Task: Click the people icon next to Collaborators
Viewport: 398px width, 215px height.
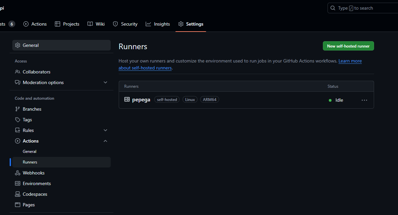Action: tap(18, 72)
